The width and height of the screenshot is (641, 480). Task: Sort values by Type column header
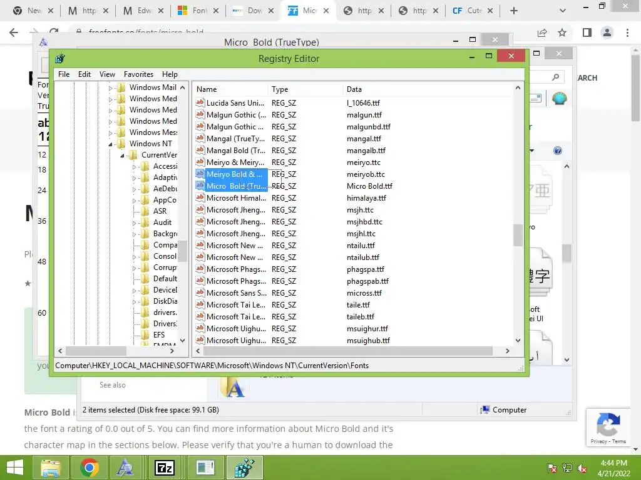(x=305, y=89)
